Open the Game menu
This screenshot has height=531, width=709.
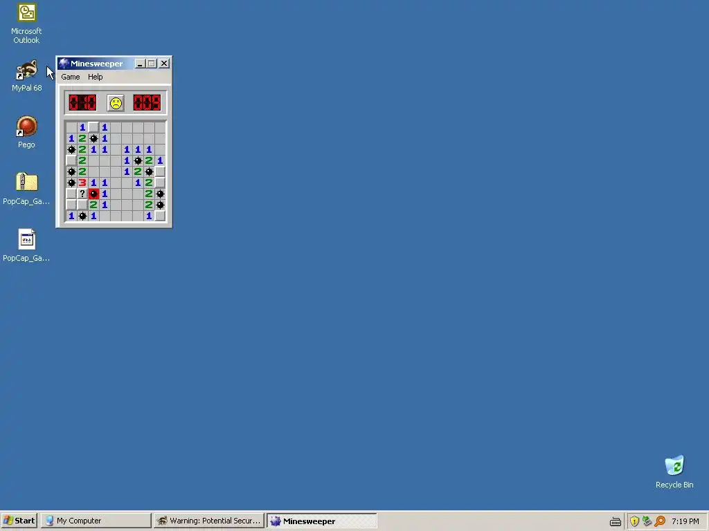(71, 77)
